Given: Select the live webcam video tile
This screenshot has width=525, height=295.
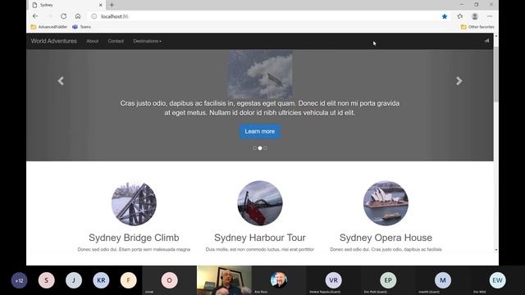Looking at the screenshot, I should (x=224, y=280).
